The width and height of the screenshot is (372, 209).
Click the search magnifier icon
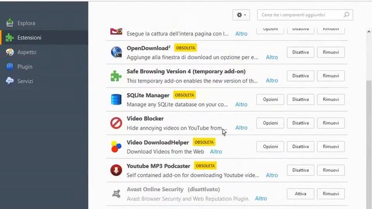(x=346, y=15)
